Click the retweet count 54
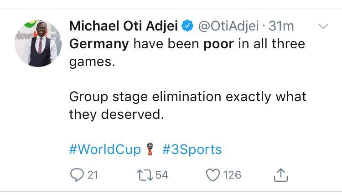This screenshot has width=342, height=195. (162, 175)
